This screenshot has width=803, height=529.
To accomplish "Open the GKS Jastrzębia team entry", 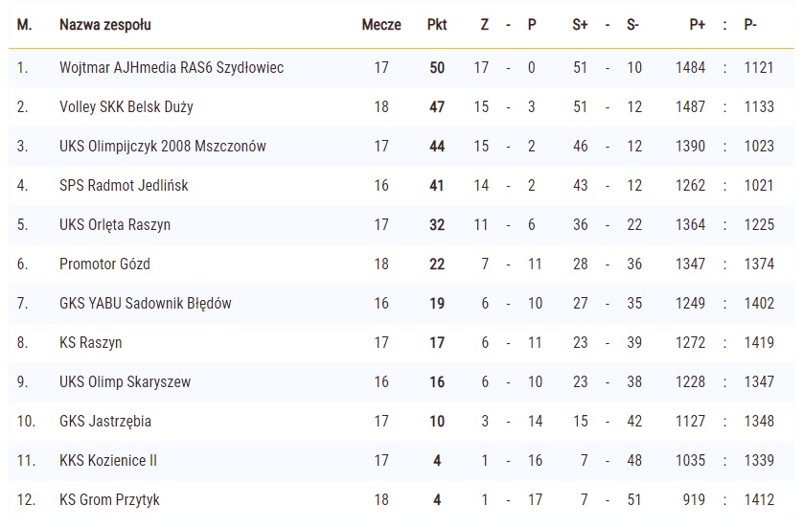I will [105, 422].
